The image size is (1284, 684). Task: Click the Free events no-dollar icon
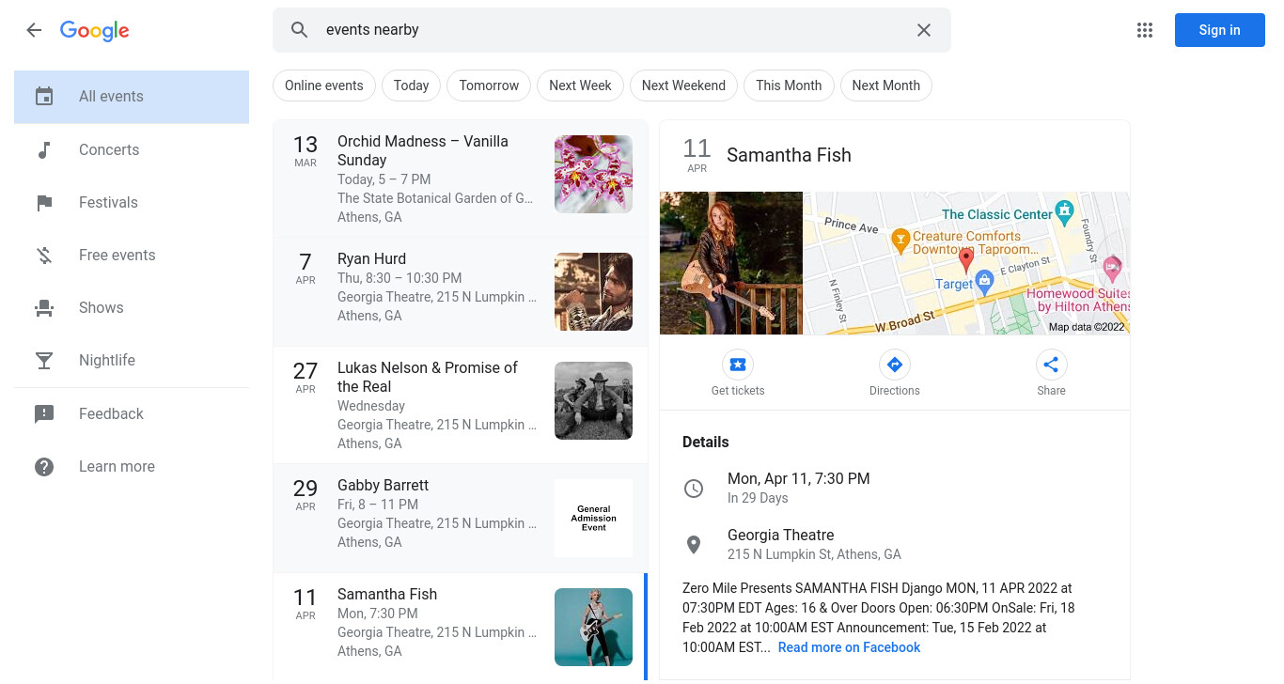pyautogui.click(x=44, y=255)
